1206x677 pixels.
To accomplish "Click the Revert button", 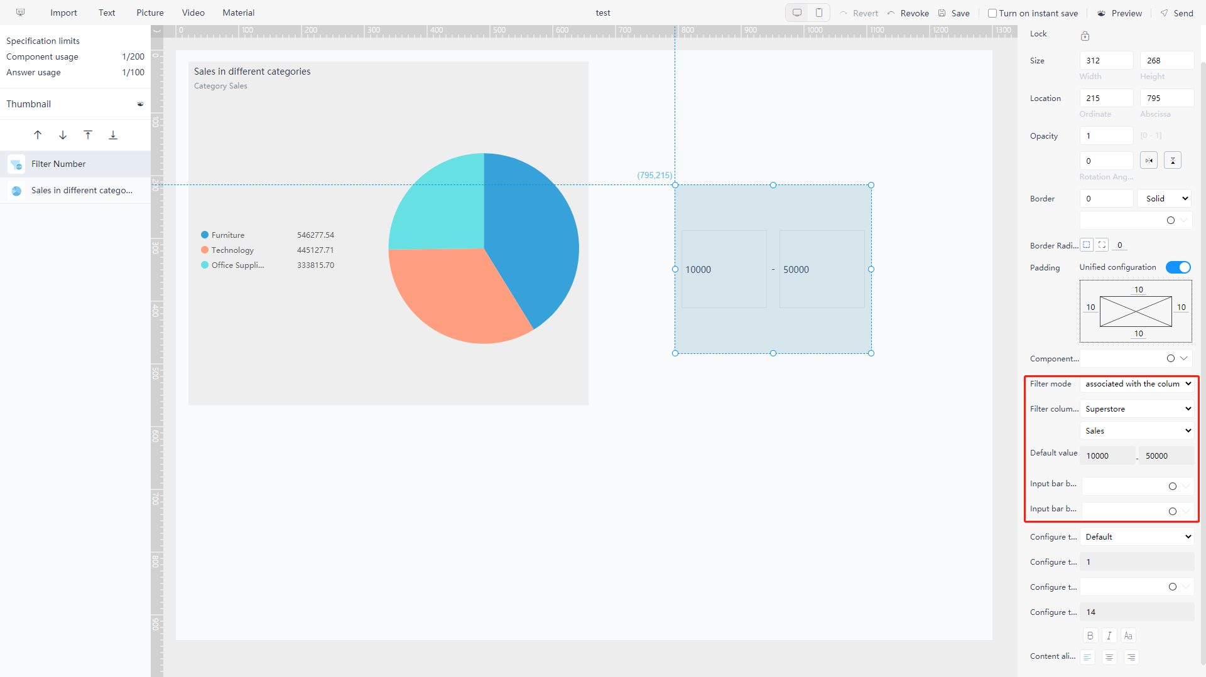I will point(859,13).
